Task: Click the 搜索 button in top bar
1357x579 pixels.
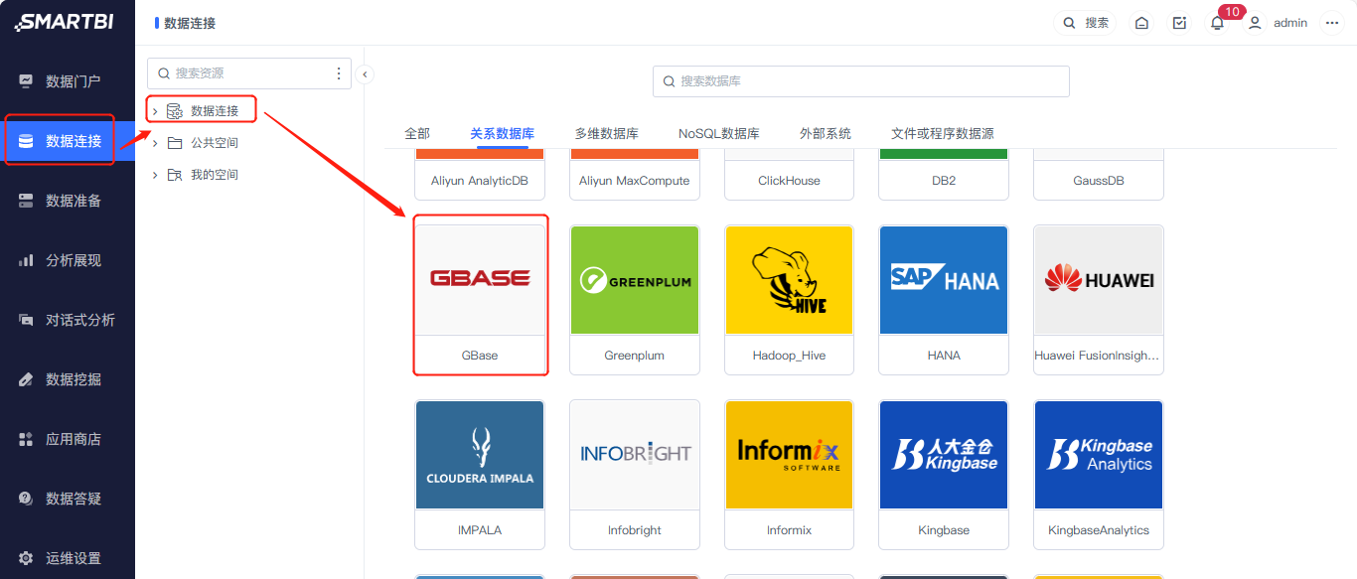Action: click(1085, 23)
